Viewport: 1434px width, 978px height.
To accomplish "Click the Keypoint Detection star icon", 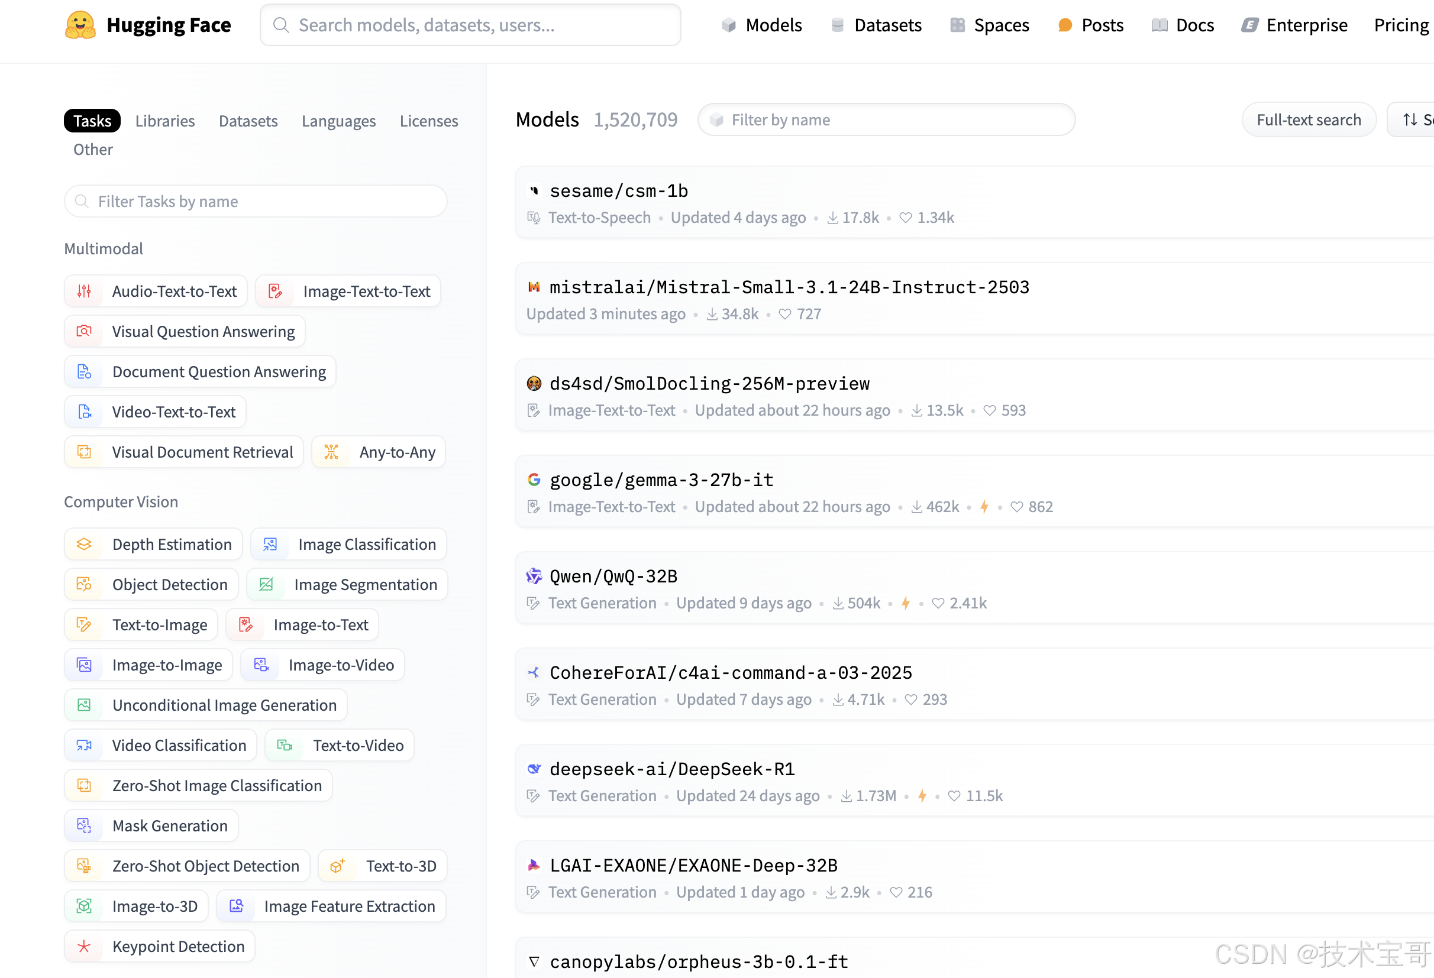I will [85, 946].
